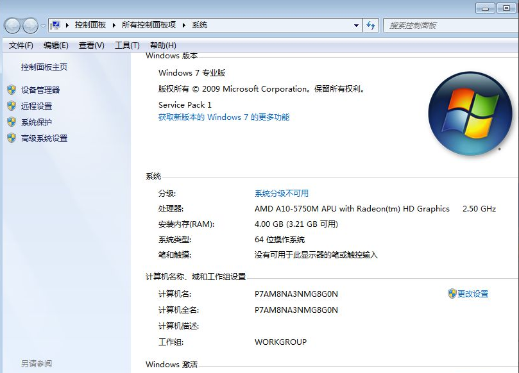Open the 查看(V) menu
This screenshot has width=519, height=373.
(x=91, y=46)
